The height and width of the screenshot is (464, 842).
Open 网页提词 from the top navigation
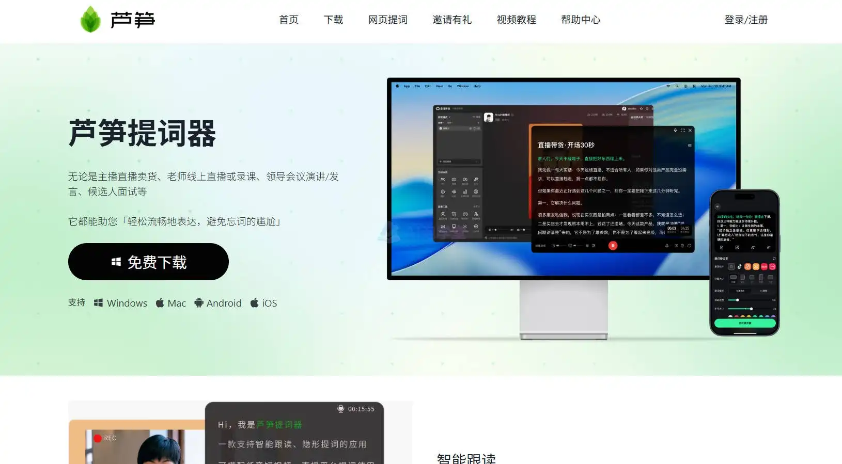click(x=388, y=20)
